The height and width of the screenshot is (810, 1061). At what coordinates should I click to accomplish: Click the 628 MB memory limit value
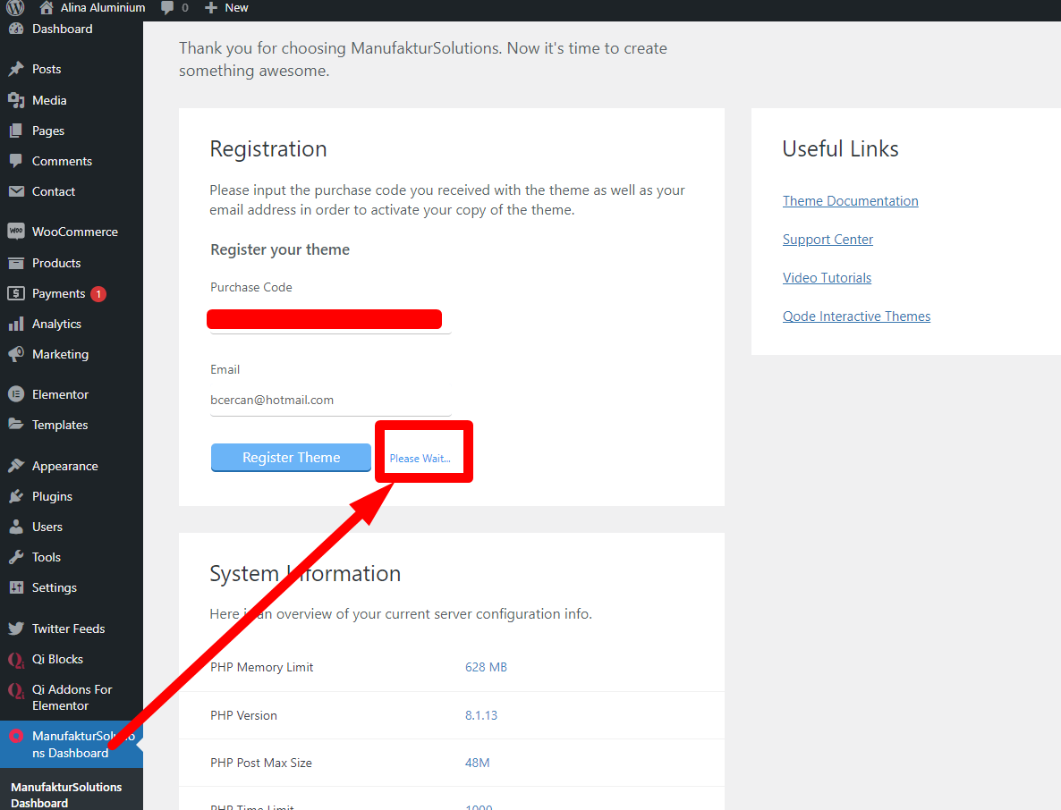coord(486,667)
